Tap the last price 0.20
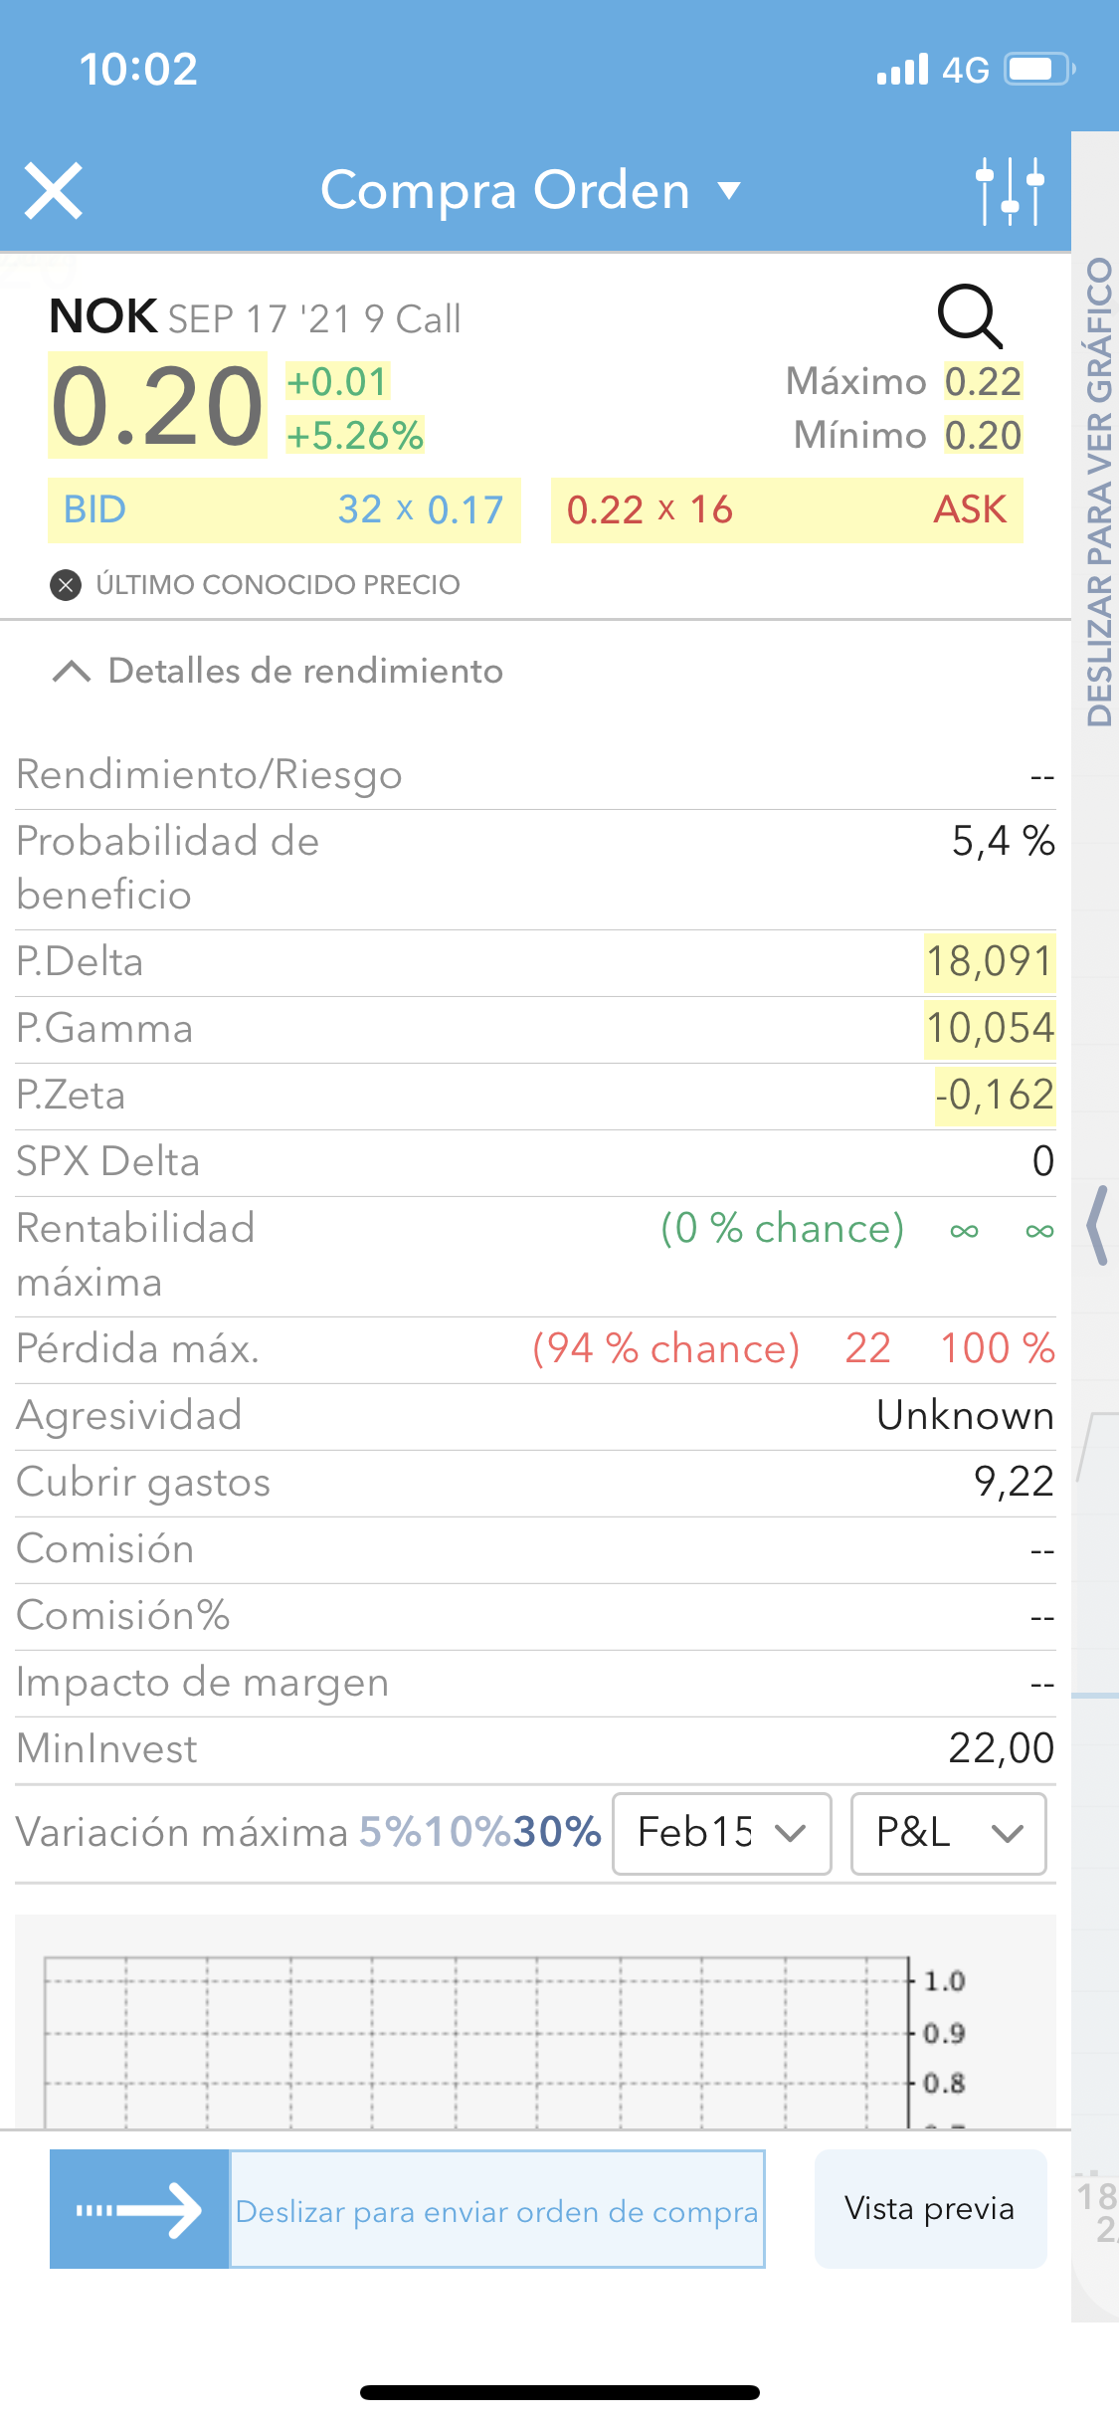 coord(157,408)
